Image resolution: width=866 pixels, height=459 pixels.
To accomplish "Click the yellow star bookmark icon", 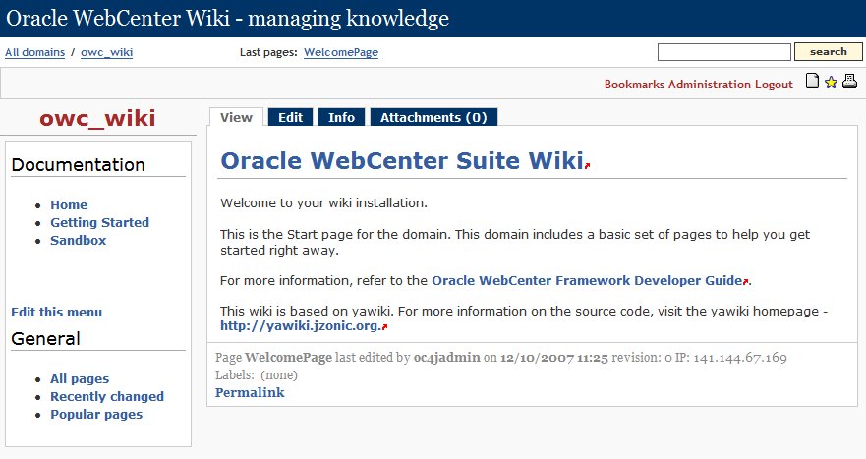I will [831, 83].
